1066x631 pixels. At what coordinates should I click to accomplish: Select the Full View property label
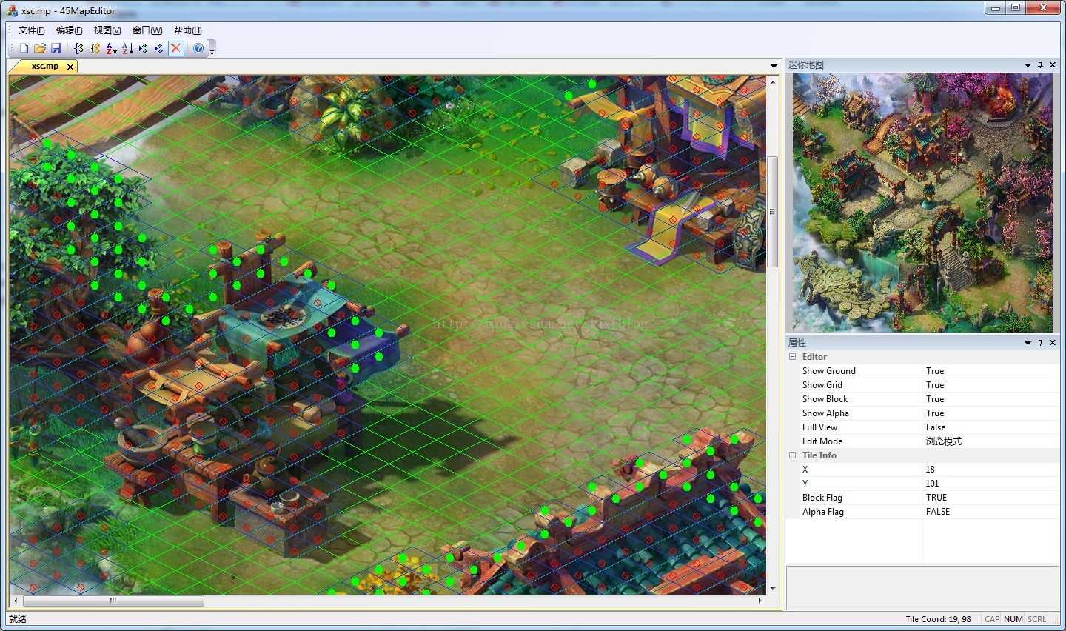pos(819,427)
